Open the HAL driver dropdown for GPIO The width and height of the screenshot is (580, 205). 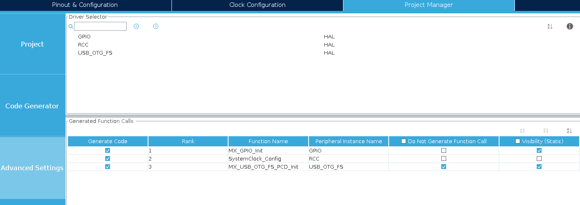click(x=329, y=37)
